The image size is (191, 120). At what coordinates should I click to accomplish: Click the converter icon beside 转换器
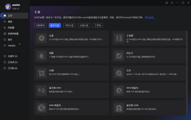(5, 28)
